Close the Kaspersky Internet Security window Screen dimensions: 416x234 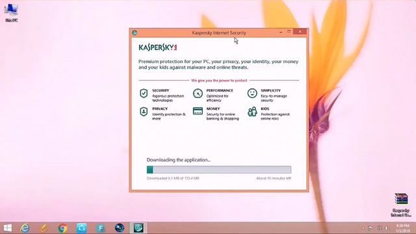point(300,32)
